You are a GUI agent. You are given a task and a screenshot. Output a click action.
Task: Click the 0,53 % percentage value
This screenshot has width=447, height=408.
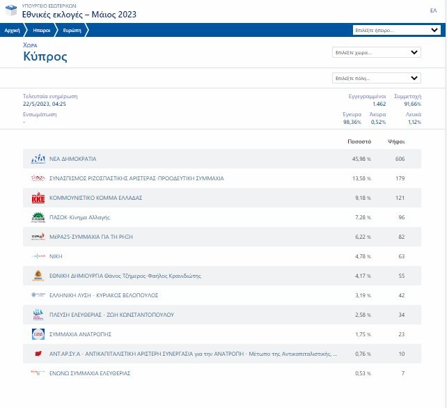[363, 373]
